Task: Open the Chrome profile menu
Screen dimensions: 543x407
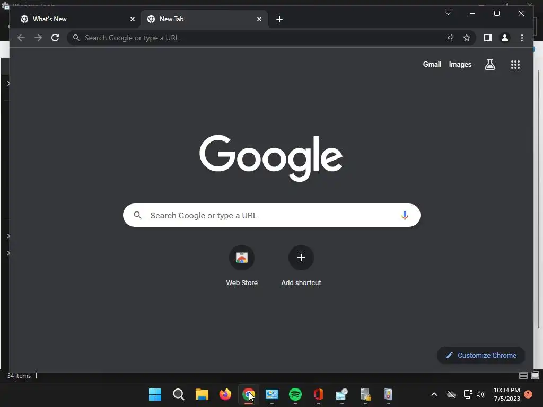Action: [505, 38]
